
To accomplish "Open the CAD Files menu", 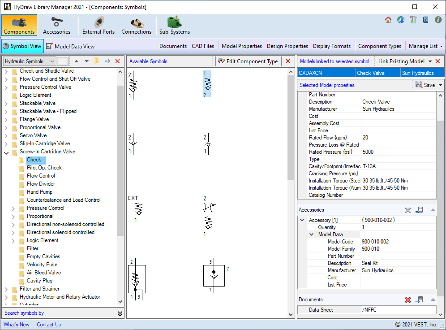I will click(203, 46).
